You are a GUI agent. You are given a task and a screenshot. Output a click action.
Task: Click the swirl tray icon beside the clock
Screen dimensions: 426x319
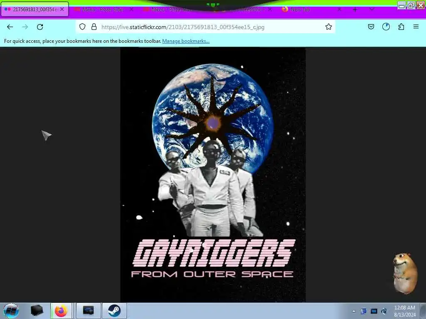[x=384, y=311]
